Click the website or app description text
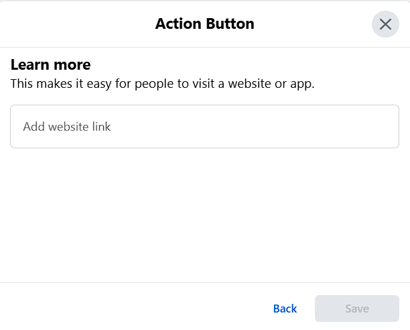Viewport: 410px width, 330px height. point(162,84)
